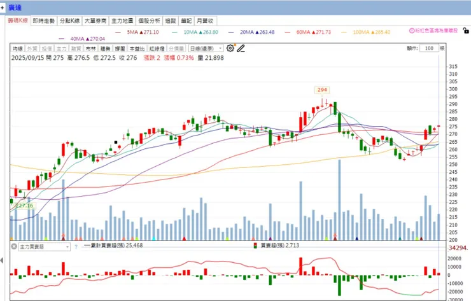
Task: Open the 主力地圖 tab
Action: (122, 21)
